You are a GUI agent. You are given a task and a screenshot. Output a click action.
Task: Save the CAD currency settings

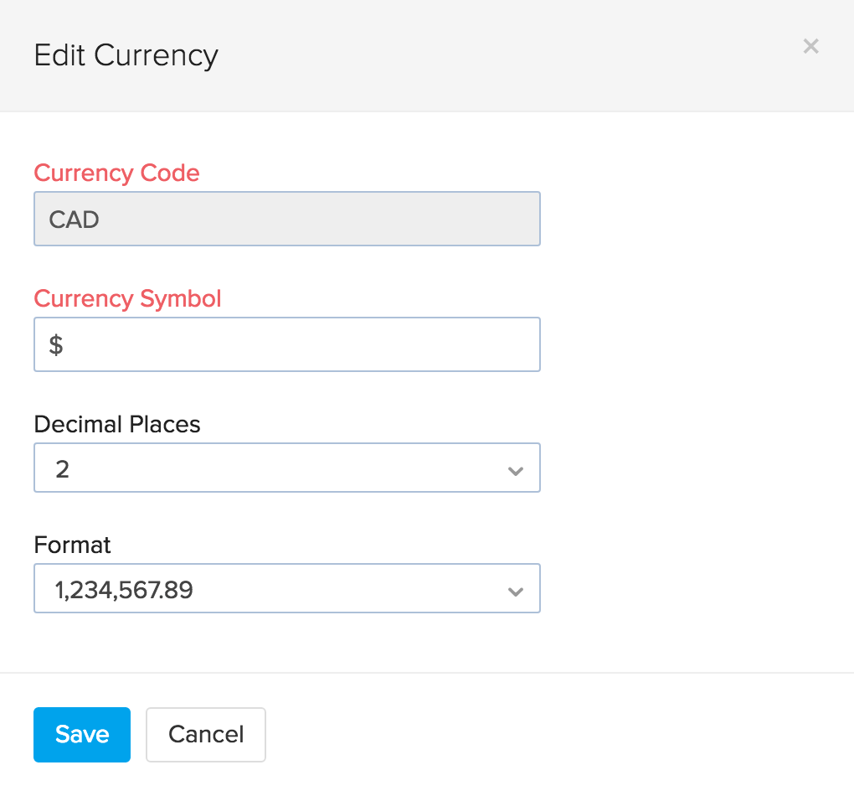click(81, 735)
